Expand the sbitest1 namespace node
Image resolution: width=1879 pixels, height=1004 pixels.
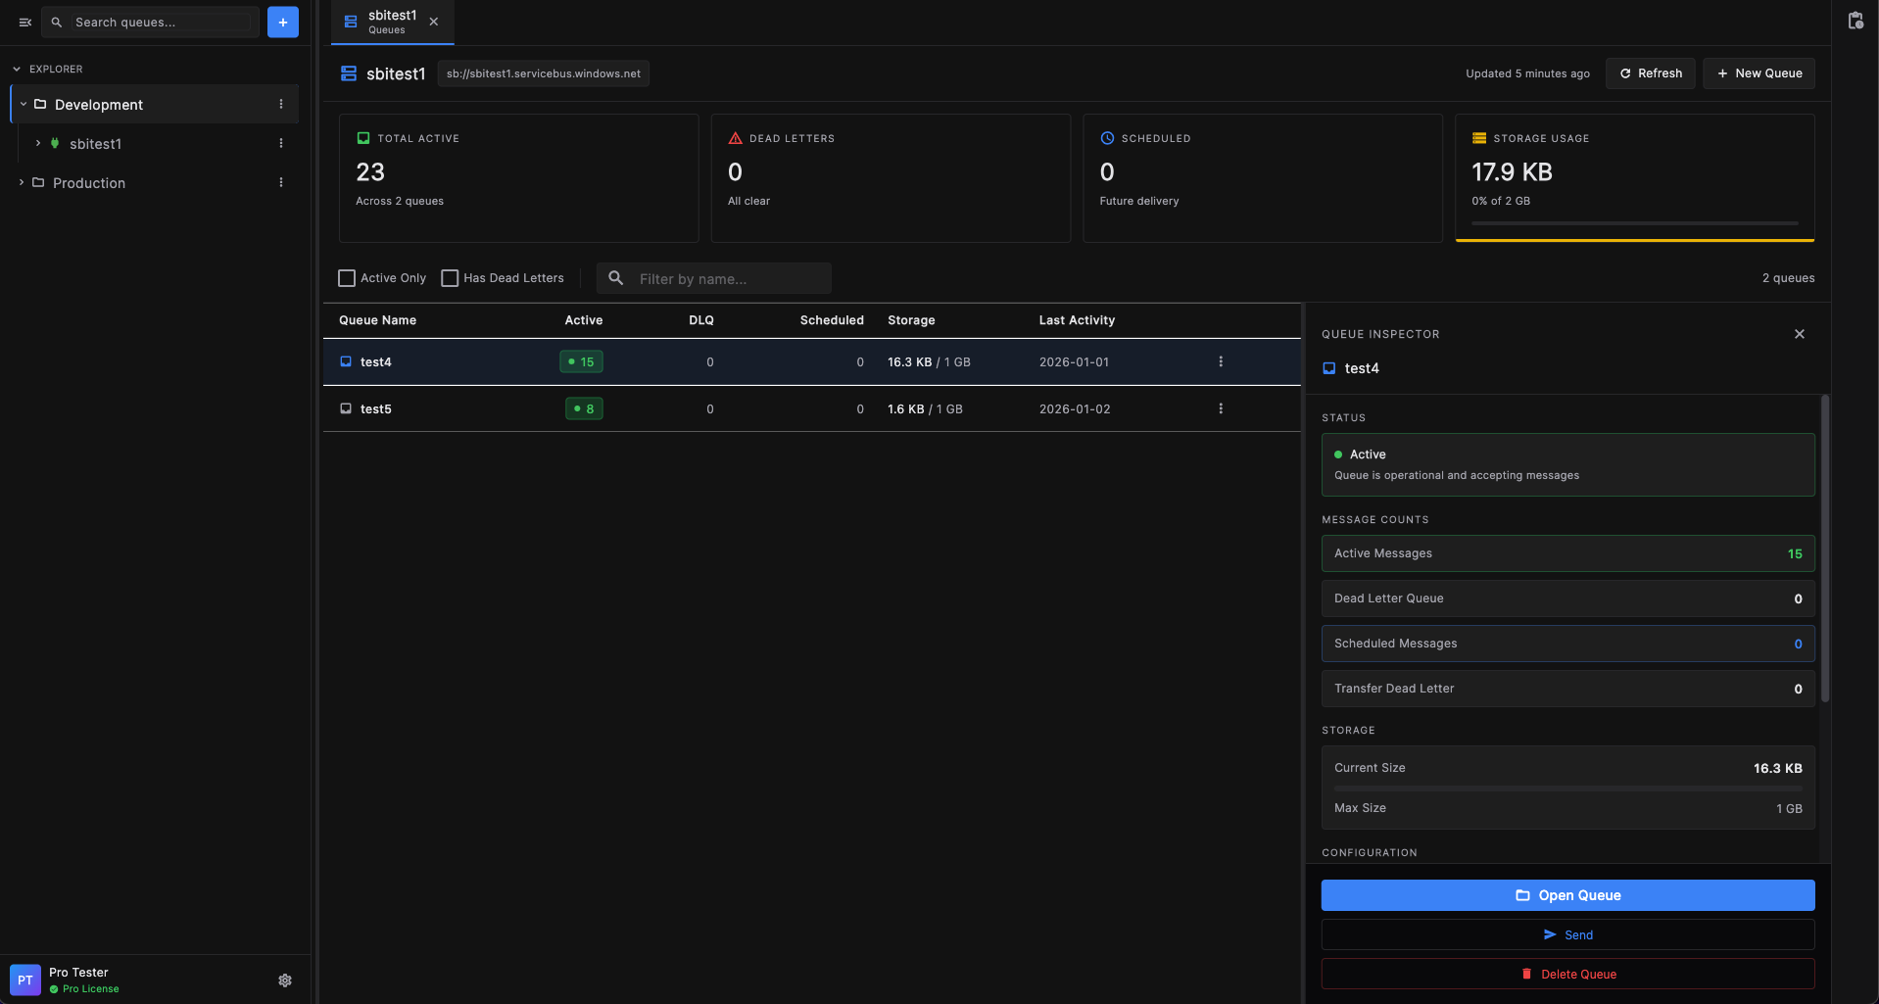coord(38,143)
